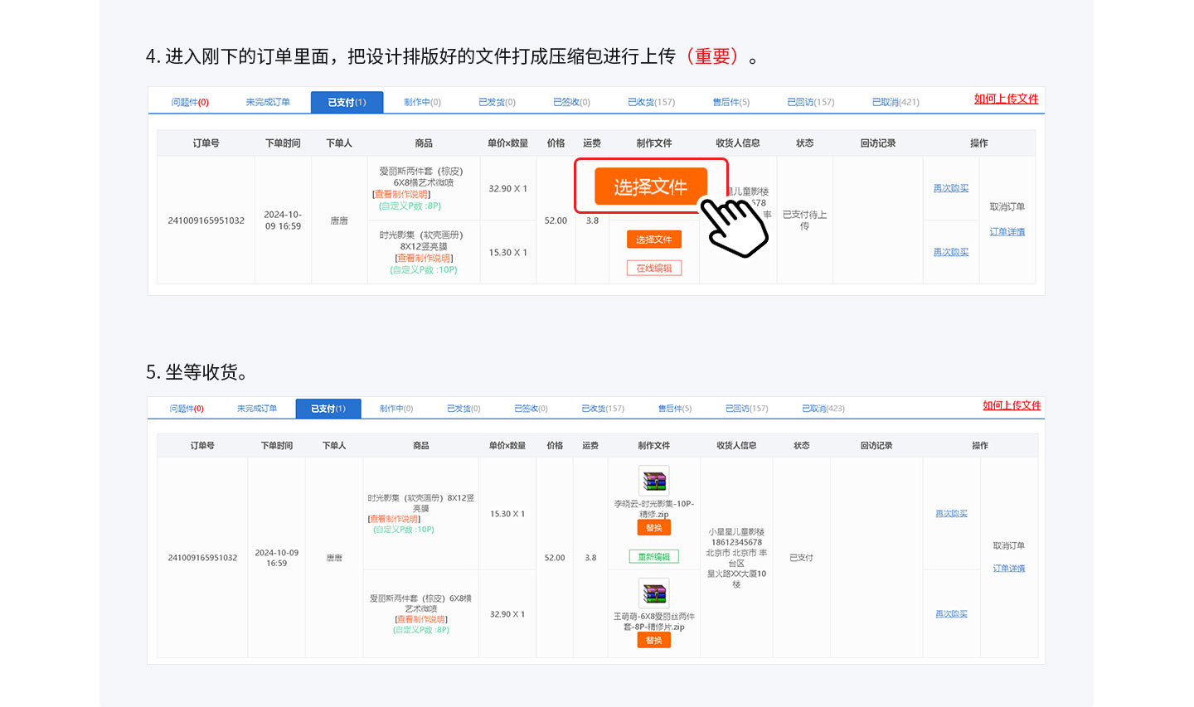This screenshot has width=1194, height=707.
Task: Select order number 241009165951032 in step 4 table
Action: (x=206, y=220)
